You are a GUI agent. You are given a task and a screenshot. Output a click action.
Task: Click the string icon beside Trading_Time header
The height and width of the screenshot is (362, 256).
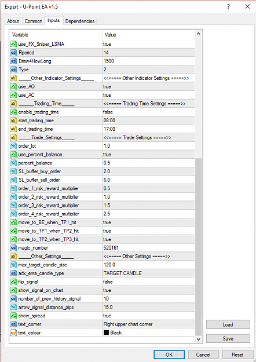pyautogui.click(x=14, y=104)
